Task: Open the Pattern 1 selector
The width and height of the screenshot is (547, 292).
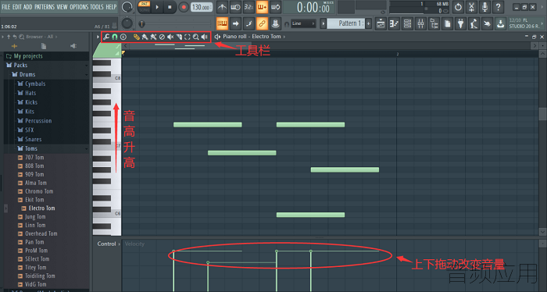Action: [346, 23]
